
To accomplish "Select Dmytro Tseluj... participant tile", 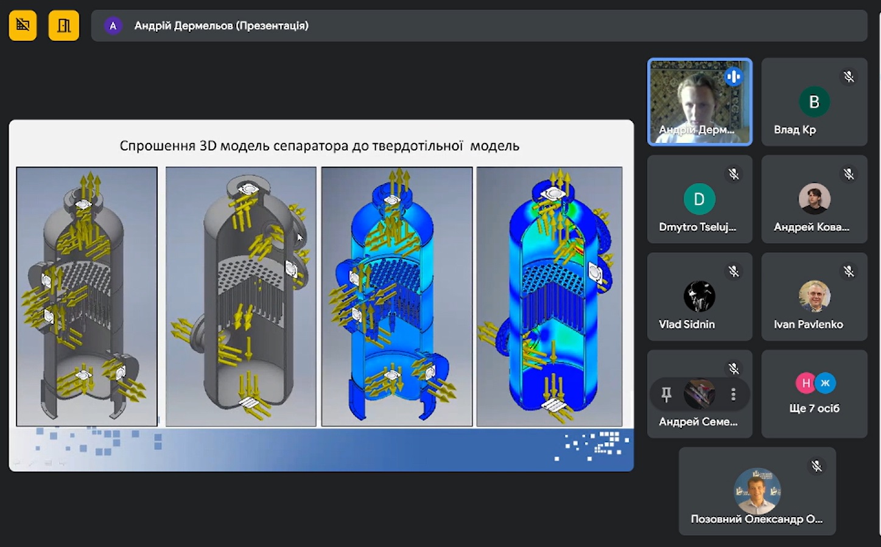I will pyautogui.click(x=700, y=199).
